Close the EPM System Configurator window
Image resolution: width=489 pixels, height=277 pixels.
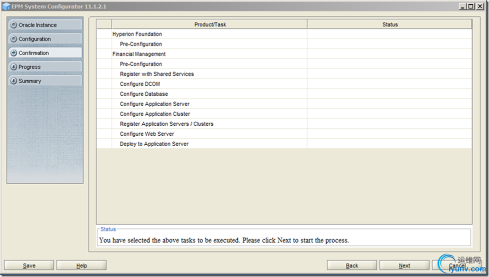click(x=480, y=6)
